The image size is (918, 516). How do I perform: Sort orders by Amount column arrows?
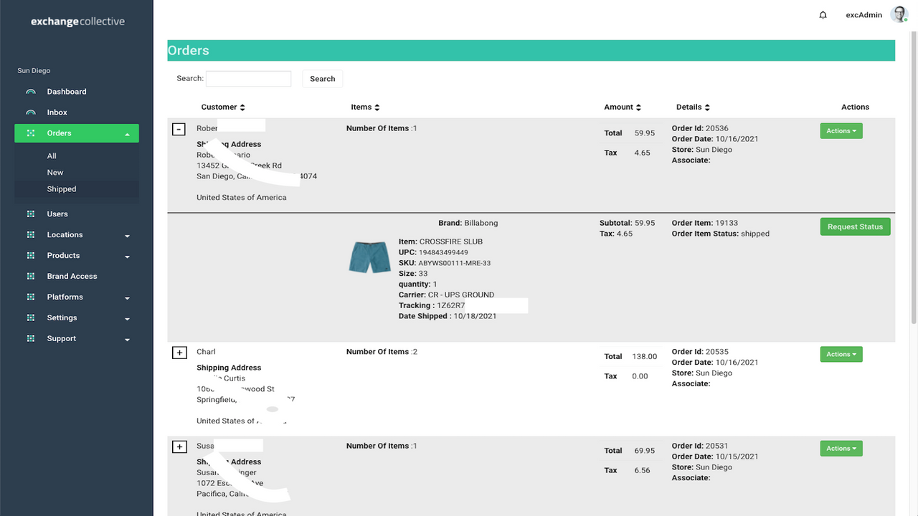[x=638, y=107]
